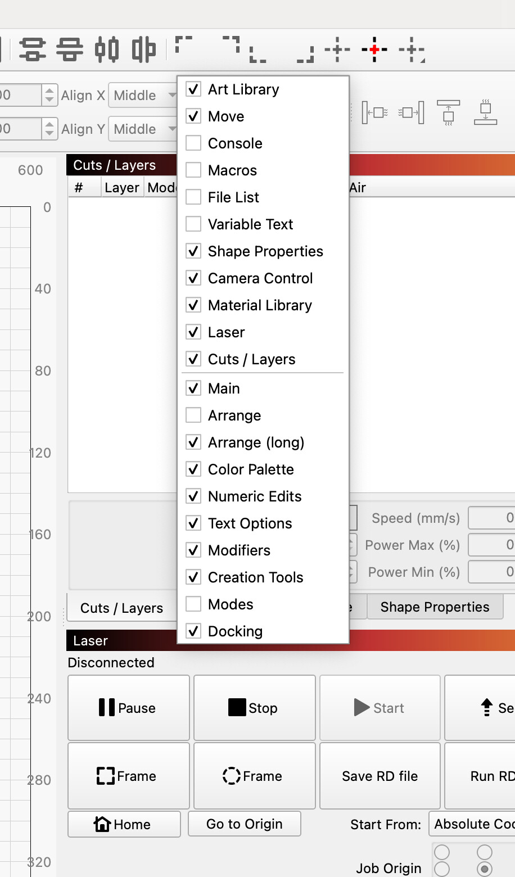Enable the Console window checkbox
This screenshot has width=515, height=877.
click(193, 143)
